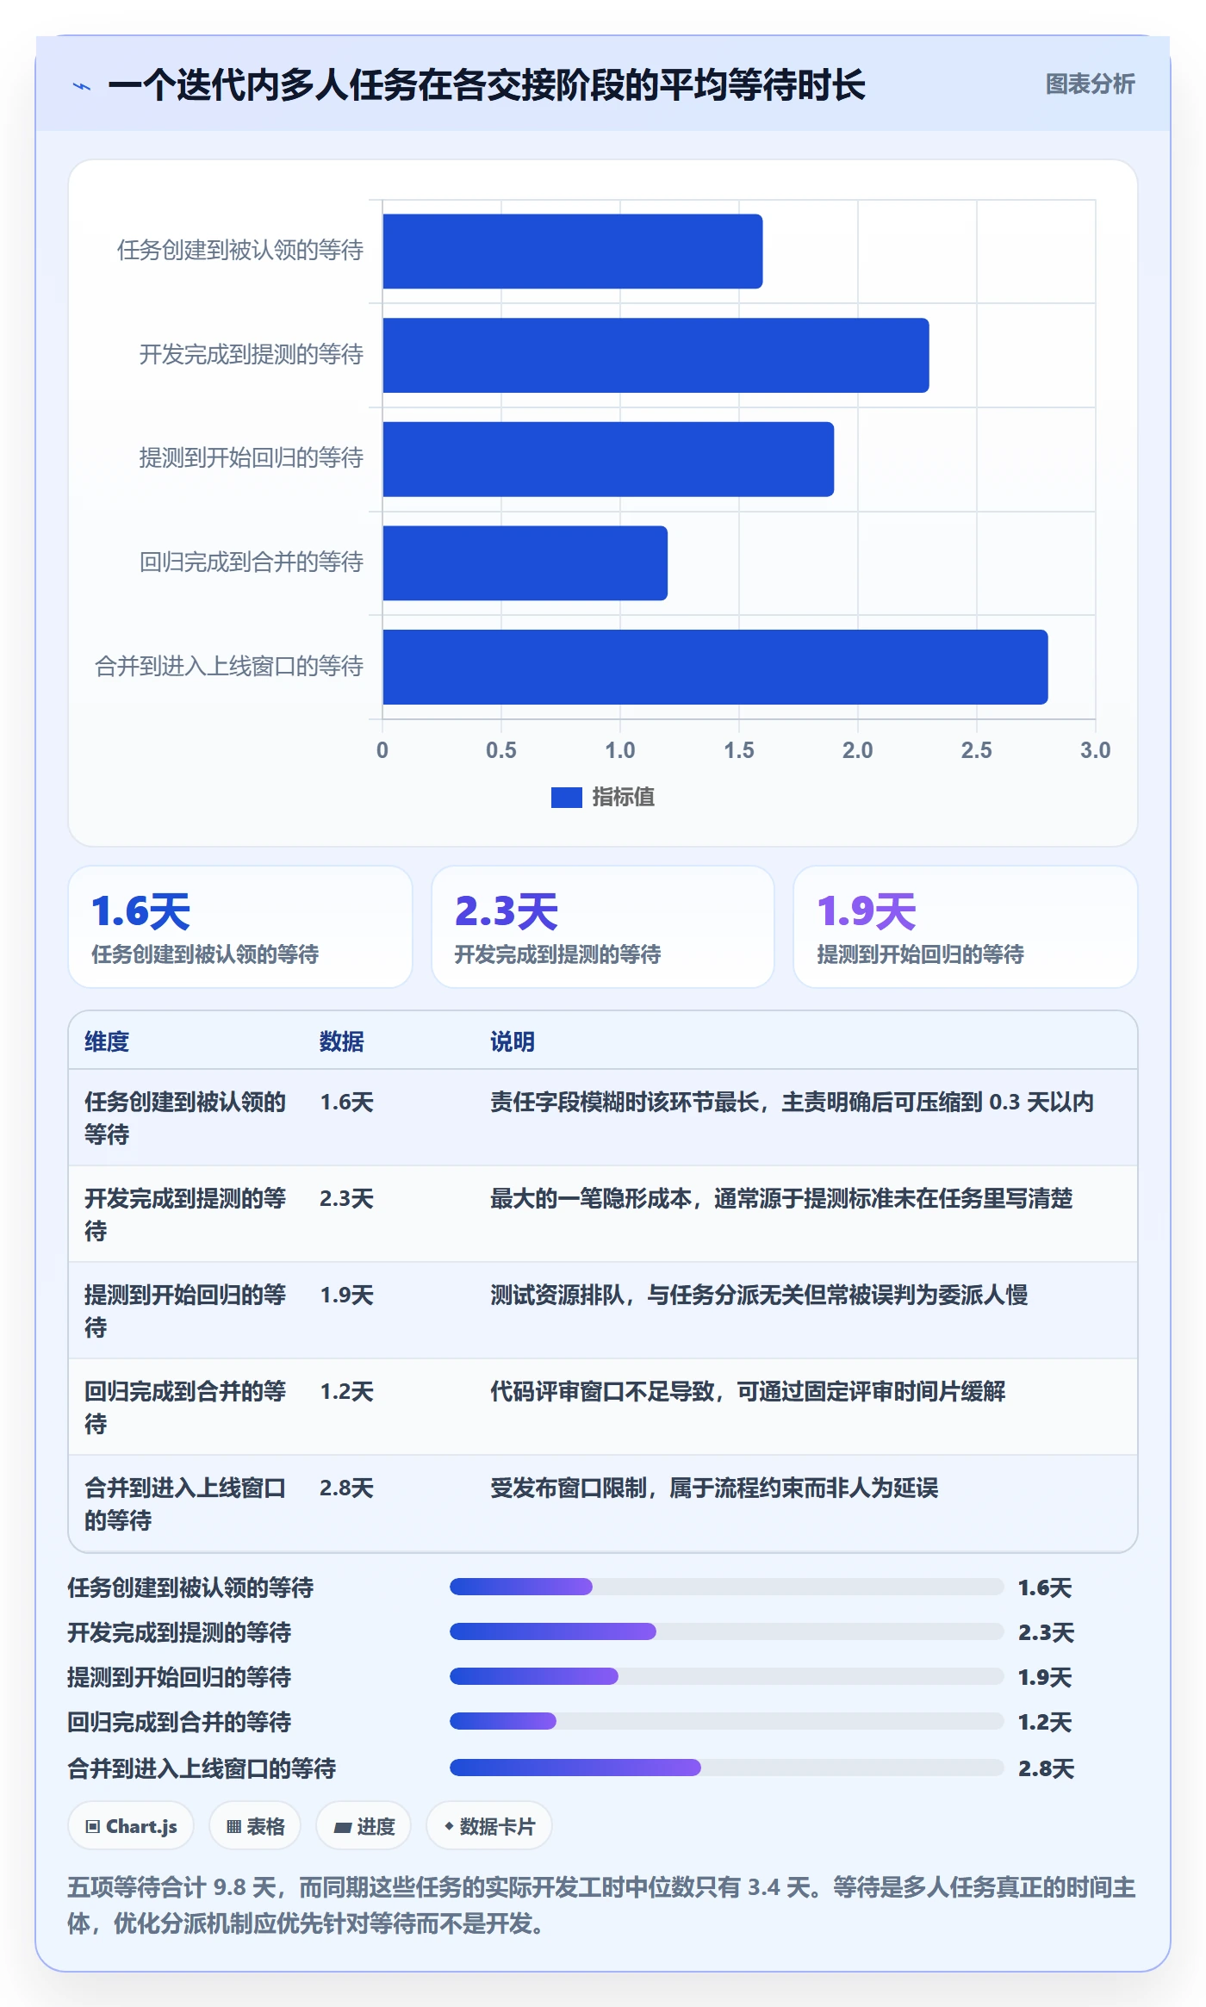The height and width of the screenshot is (2007, 1206).
Task: Click the 2.8天 value beside progress bar
Action: 1046,1768
